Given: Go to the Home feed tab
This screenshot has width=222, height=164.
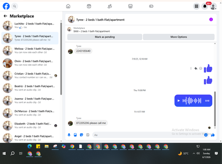Looking at the screenshot, I should tap(68, 6).
